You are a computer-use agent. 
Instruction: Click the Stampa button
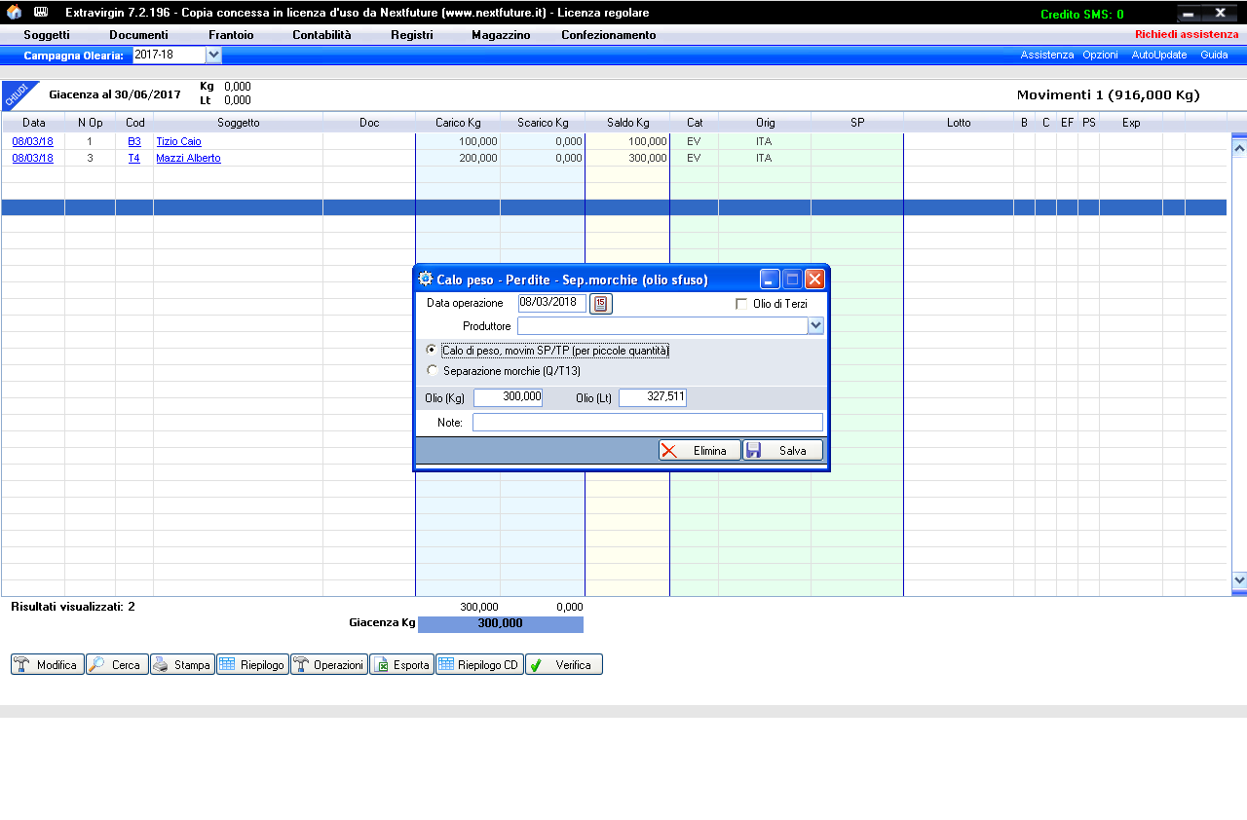click(182, 665)
